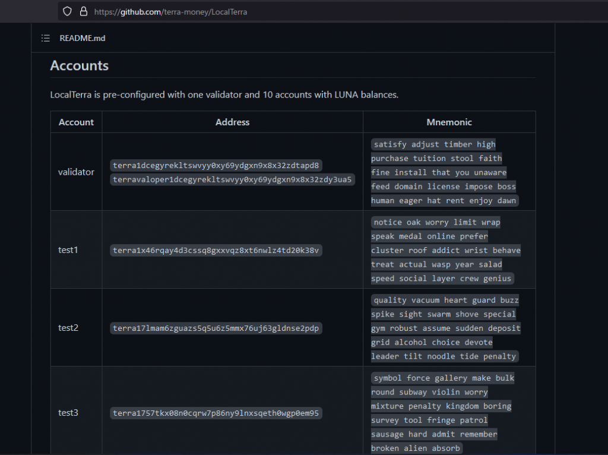The width and height of the screenshot is (608, 455).
Task: Click the README.md file label
Action: [x=83, y=38]
